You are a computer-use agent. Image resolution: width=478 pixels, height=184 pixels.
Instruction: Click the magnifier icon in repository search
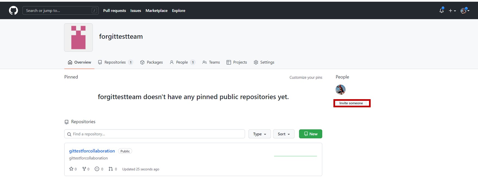[69, 134]
